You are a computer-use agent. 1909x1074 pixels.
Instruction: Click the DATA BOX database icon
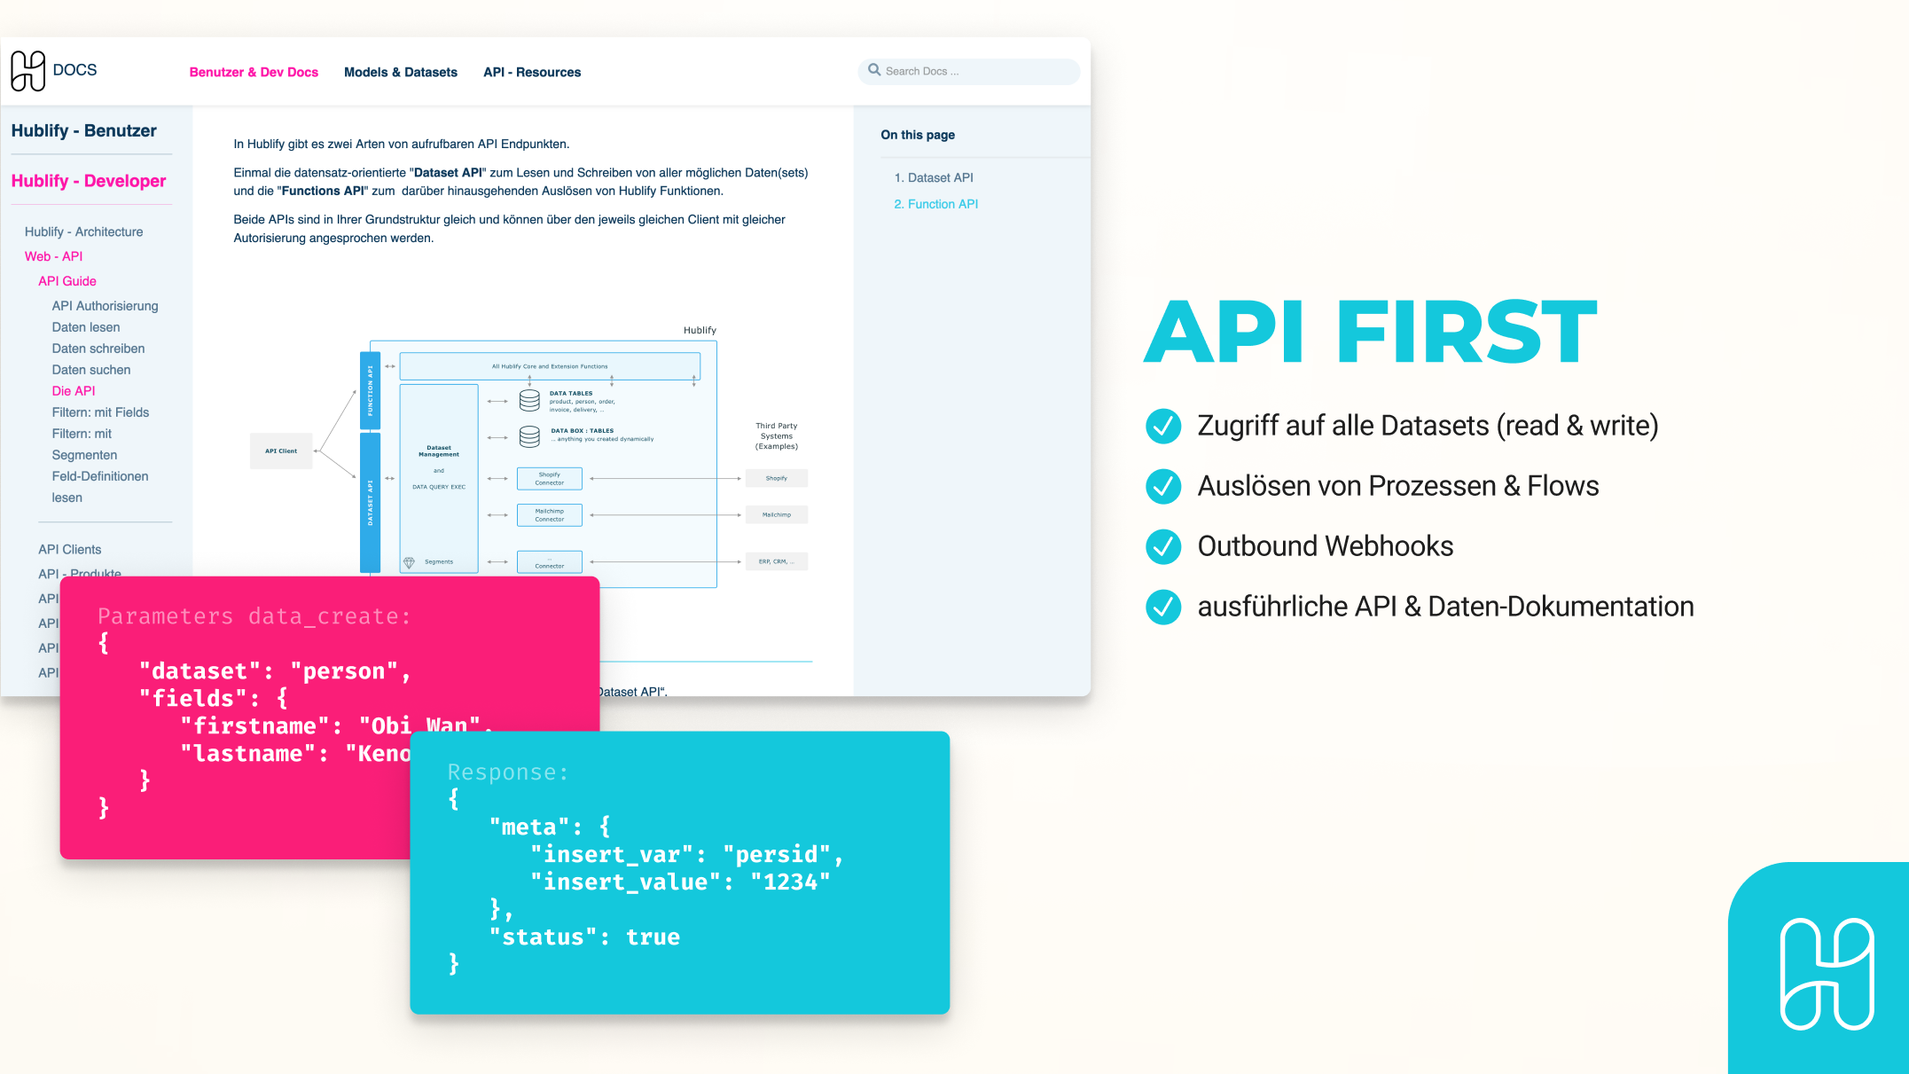click(x=530, y=435)
